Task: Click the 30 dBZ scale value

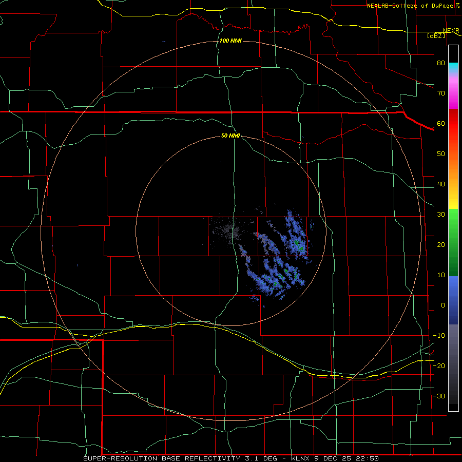Action: coord(441,215)
